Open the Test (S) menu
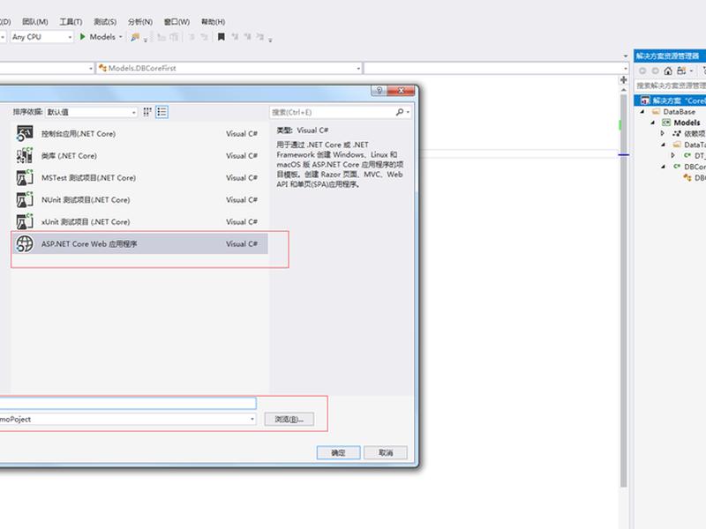Screen dimensions: 706x529 105,21
